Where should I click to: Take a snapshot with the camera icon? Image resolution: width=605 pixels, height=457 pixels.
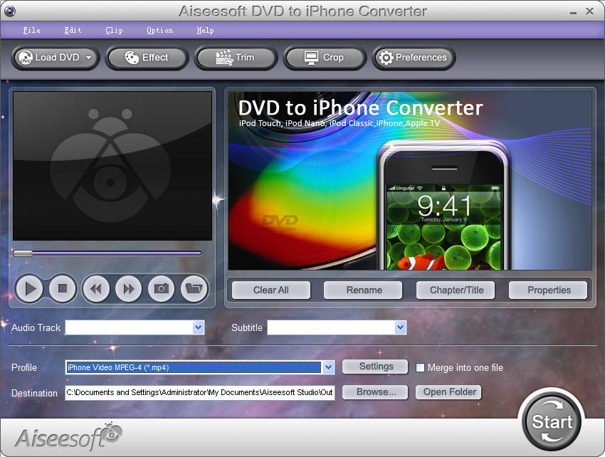(162, 288)
